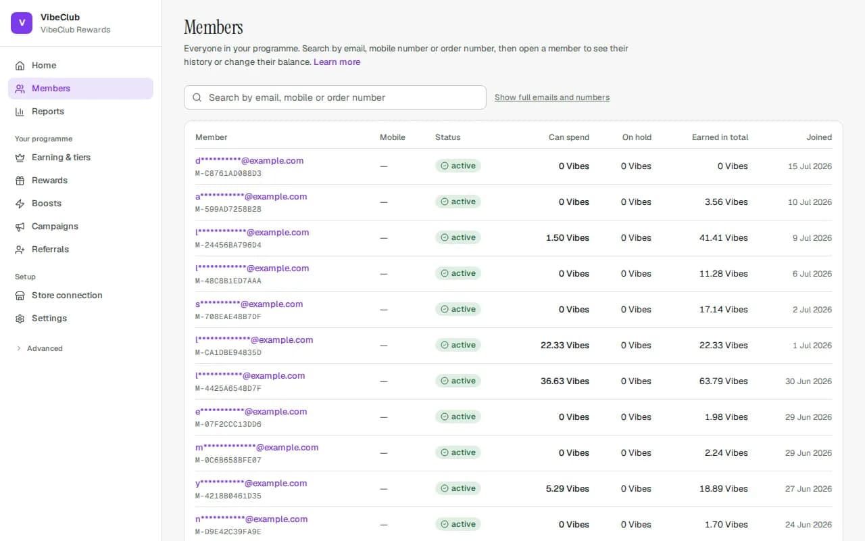Open member M-C8761AD088D3 email link

tap(249, 161)
